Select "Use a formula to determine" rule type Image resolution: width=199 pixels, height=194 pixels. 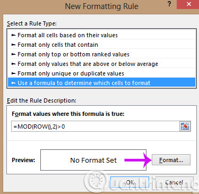pos(102,83)
